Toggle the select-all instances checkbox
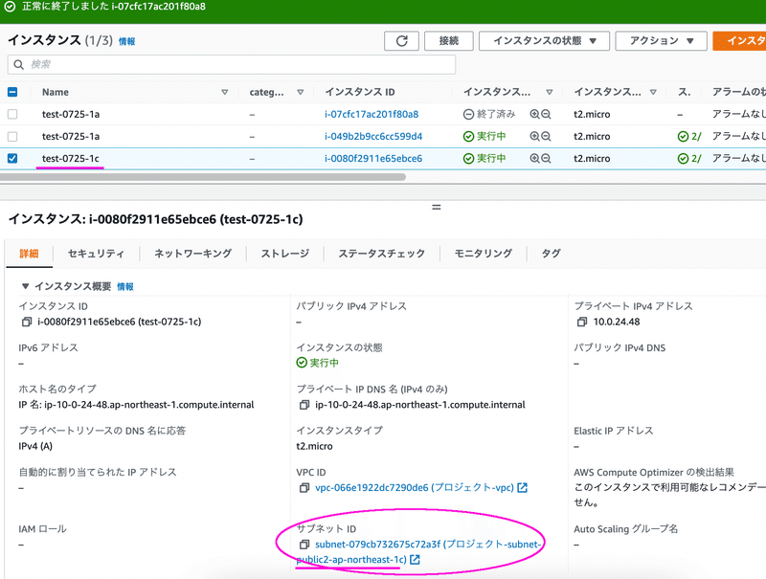This screenshot has width=766, height=579. pos(12,92)
